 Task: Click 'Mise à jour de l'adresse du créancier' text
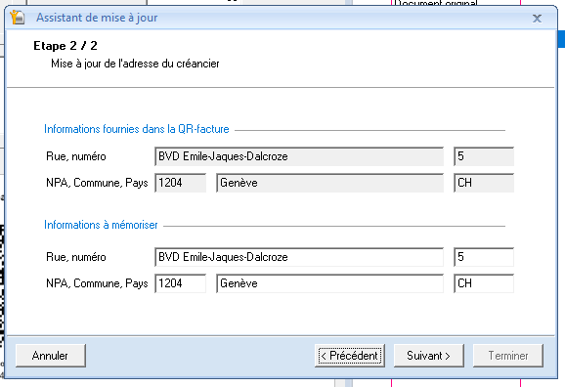coord(135,64)
